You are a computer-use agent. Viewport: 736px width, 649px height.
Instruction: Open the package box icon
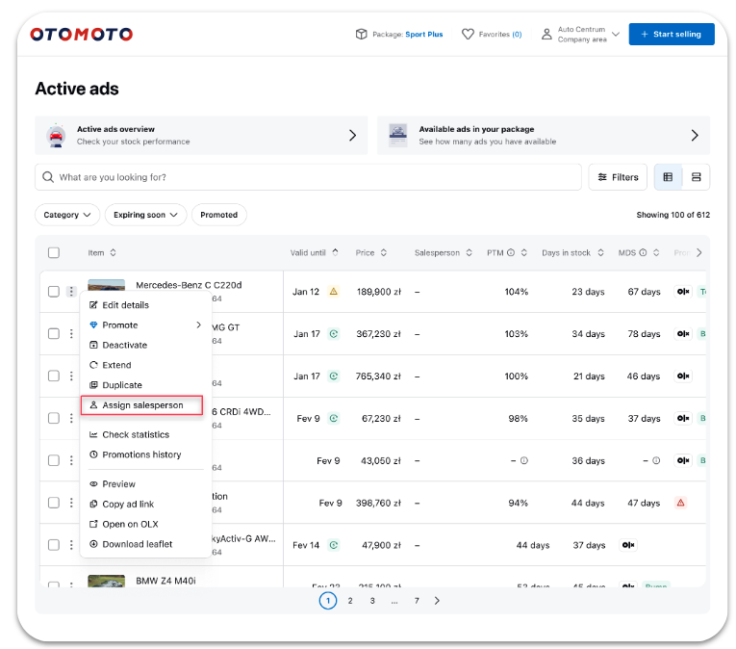(361, 34)
